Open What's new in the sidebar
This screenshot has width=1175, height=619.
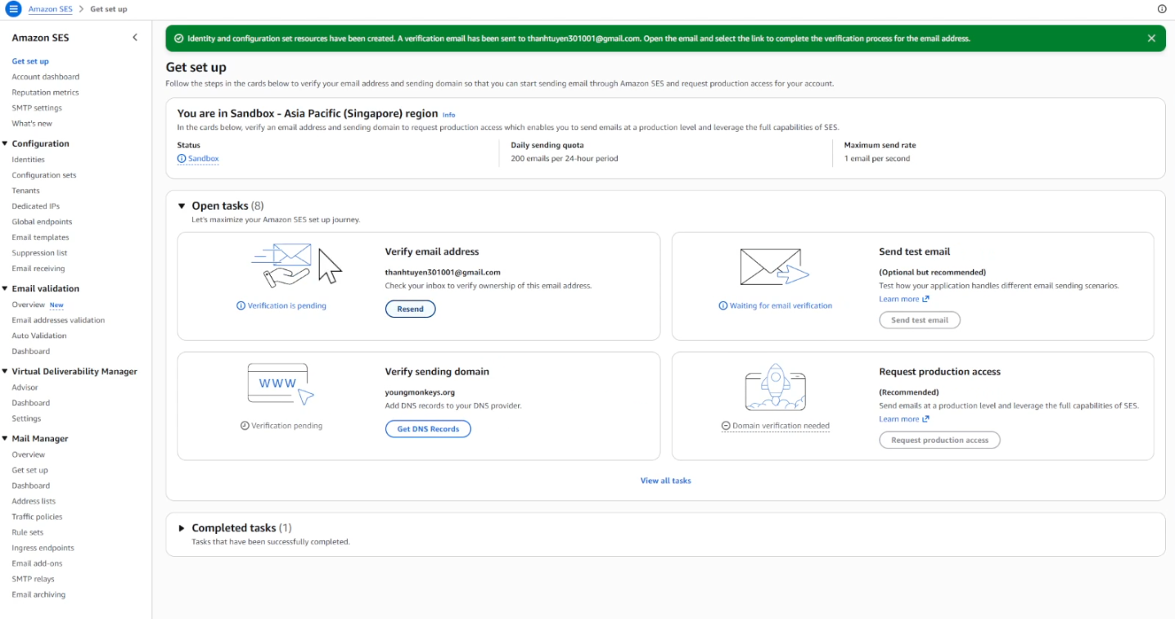pyautogui.click(x=32, y=124)
